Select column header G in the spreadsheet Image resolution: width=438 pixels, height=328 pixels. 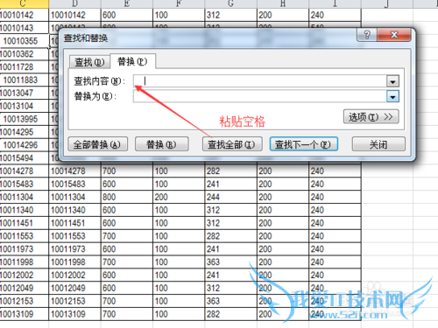tap(231, 3)
